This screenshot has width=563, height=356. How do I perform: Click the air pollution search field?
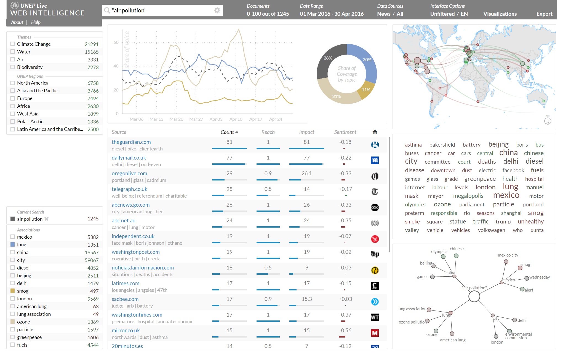[x=162, y=10]
